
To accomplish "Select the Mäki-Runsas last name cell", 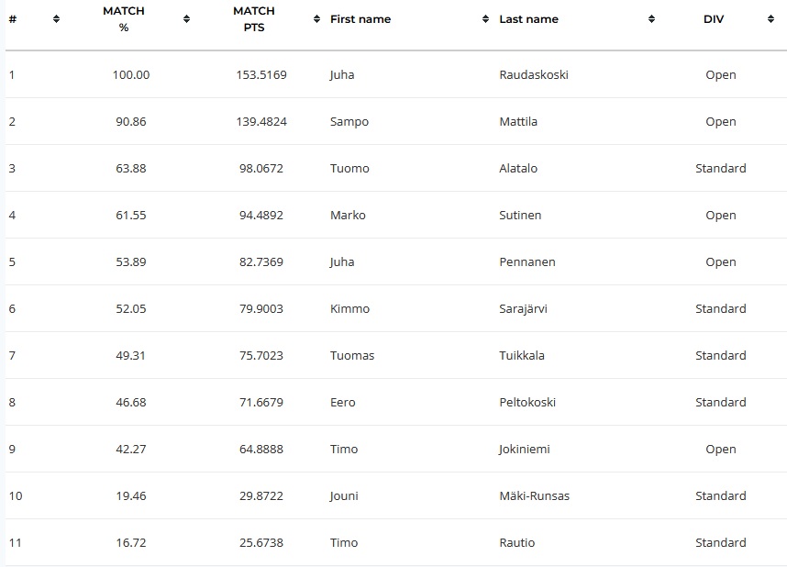I will pos(534,495).
